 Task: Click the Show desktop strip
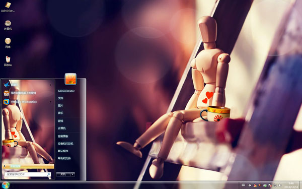pyautogui.click(x=300, y=185)
